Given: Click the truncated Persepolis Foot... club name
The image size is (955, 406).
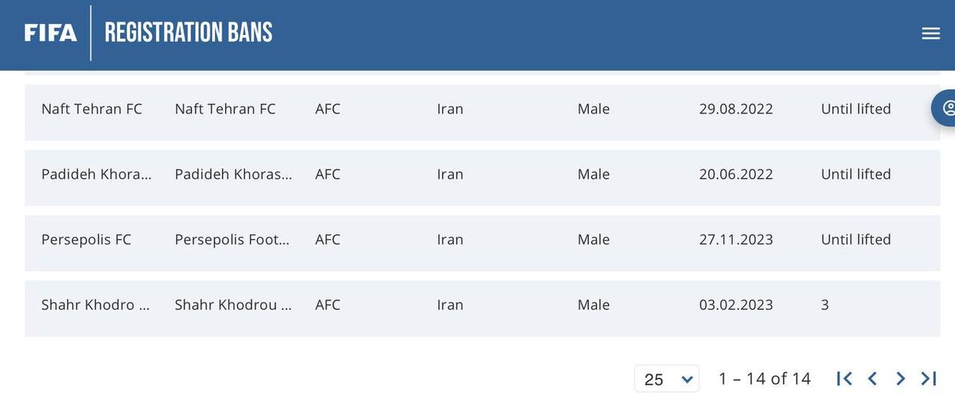Looking at the screenshot, I should pyautogui.click(x=232, y=239).
